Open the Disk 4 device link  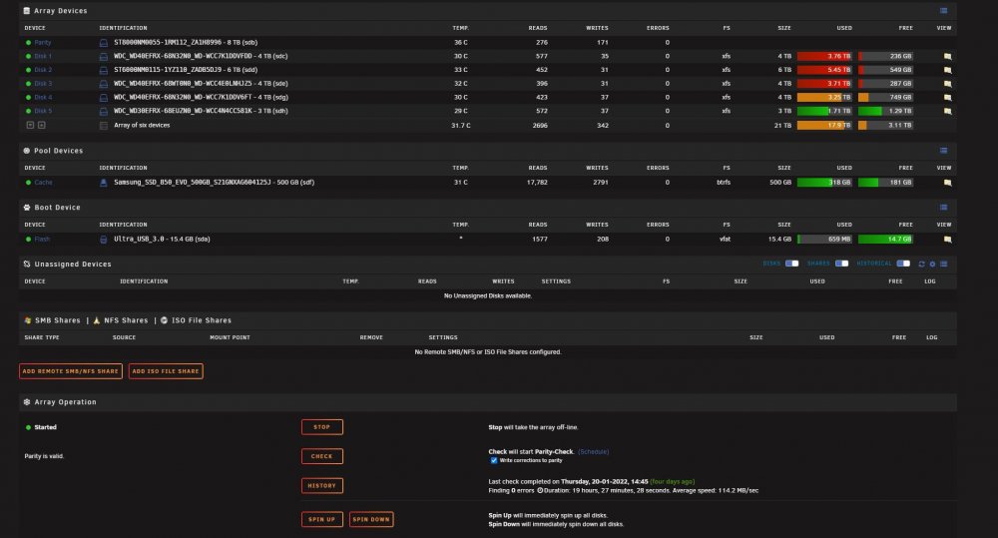point(43,98)
